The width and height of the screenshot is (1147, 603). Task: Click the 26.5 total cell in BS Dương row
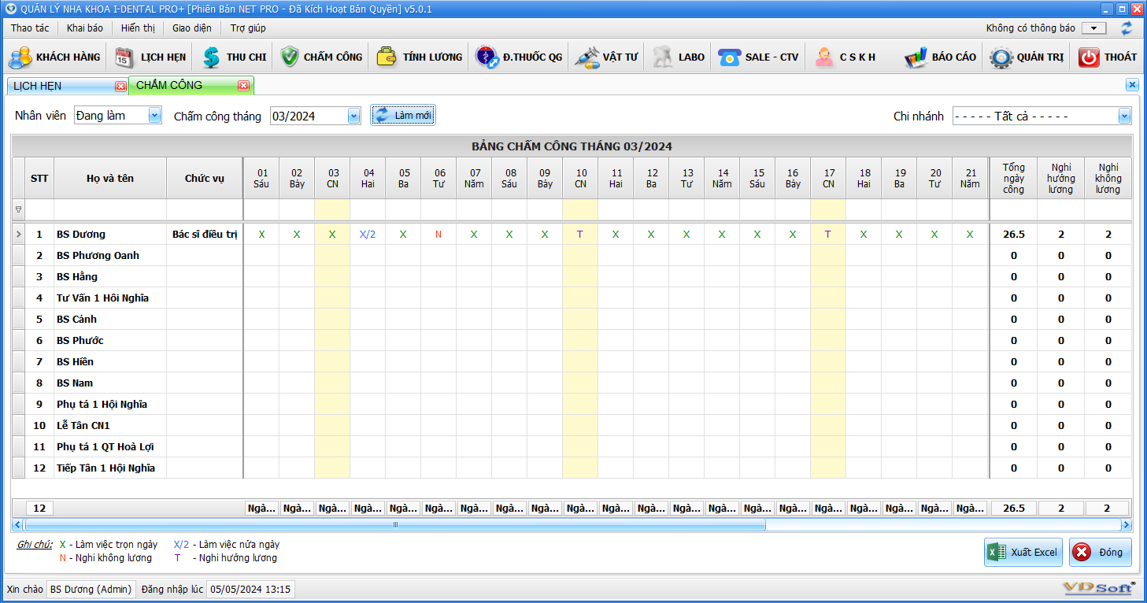tap(1013, 235)
